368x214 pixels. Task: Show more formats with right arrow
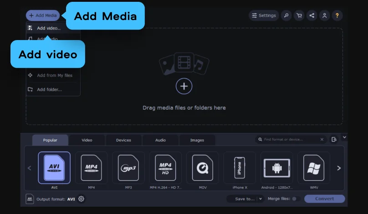(339, 168)
